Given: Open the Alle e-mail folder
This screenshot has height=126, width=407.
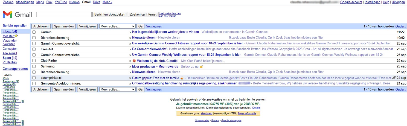Looking at the screenshot, I should [10, 53].
